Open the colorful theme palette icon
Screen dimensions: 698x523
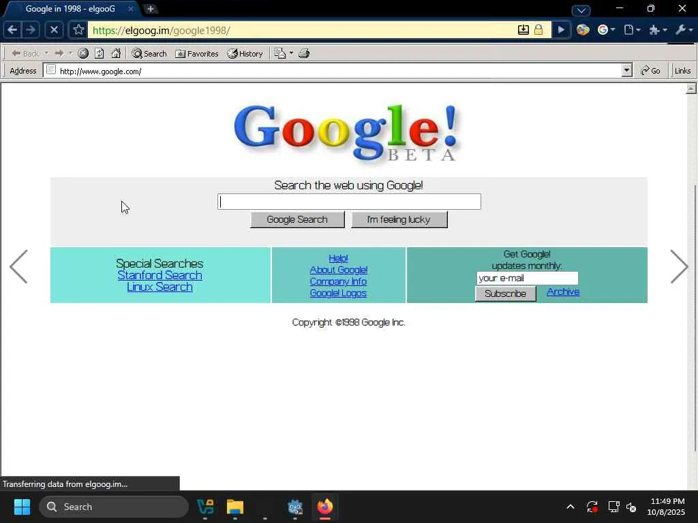pos(583,30)
